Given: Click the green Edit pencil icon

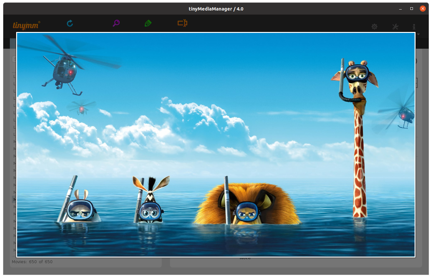Looking at the screenshot, I should click(x=148, y=23).
